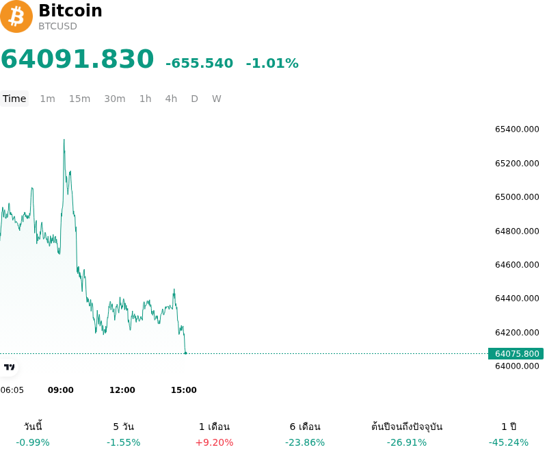This screenshot has width=547, height=456.
Task: Click the orange Bitcoin logo icon
Action: (16, 16)
